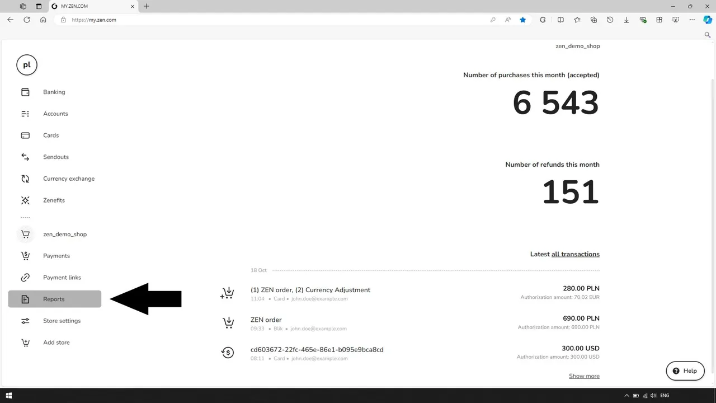The height and width of the screenshot is (403, 716).
Task: Open Payment links in sidebar
Action: 62,278
